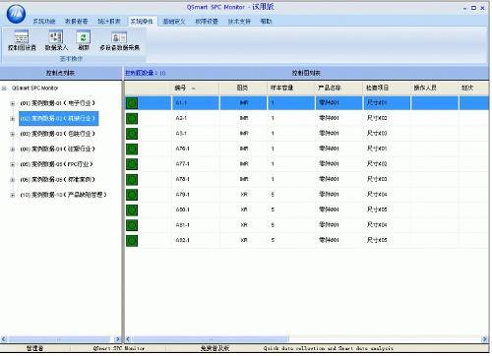This screenshot has width=492, height=356.
Task: Sort by the 编号 column header
Action: pyautogui.click(x=196, y=88)
